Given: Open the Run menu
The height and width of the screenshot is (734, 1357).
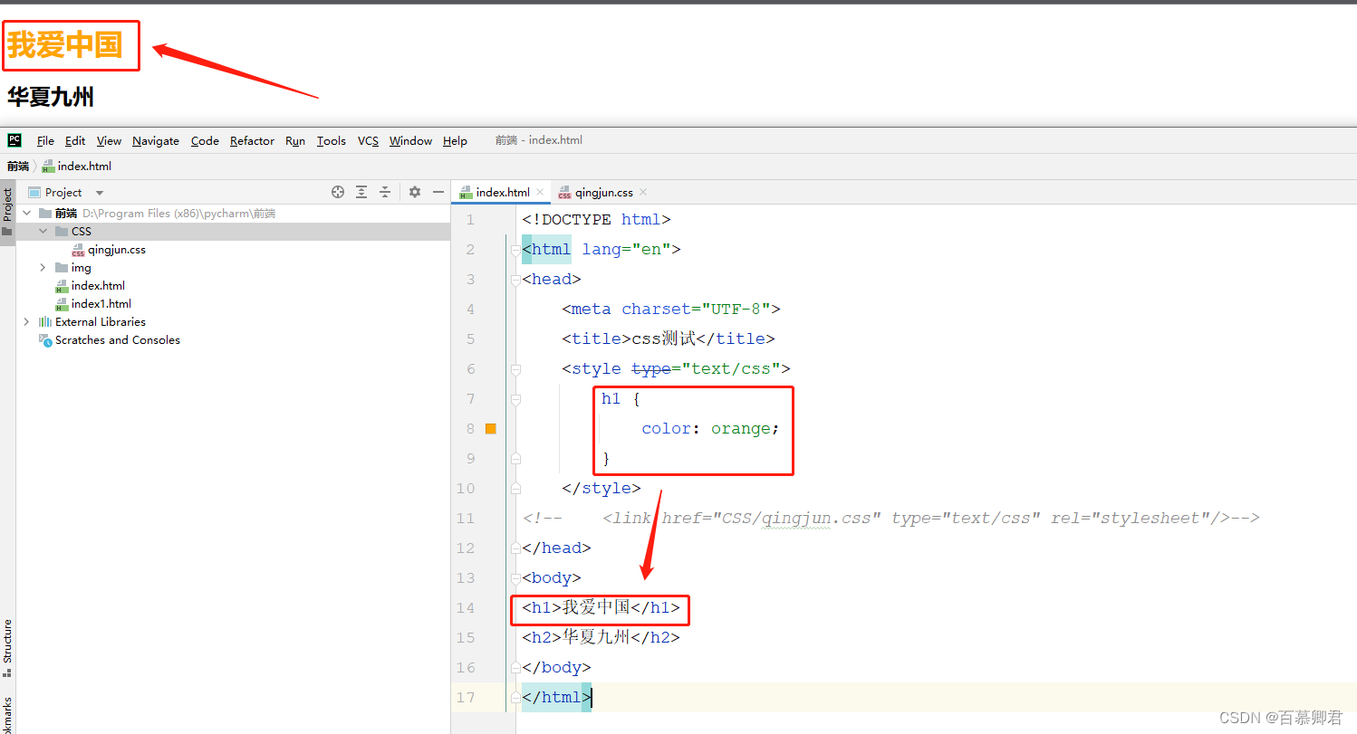Looking at the screenshot, I should tap(295, 141).
